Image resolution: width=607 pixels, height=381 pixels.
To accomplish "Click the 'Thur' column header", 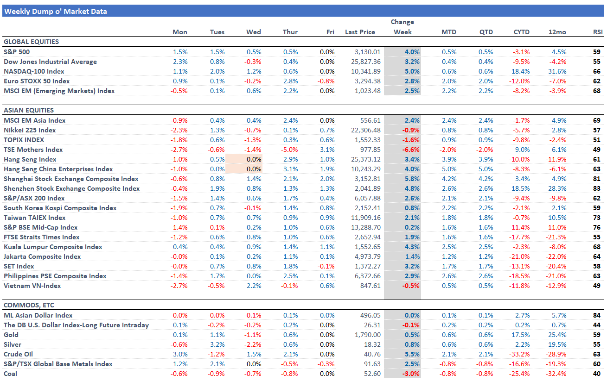I will pyautogui.click(x=290, y=32).
